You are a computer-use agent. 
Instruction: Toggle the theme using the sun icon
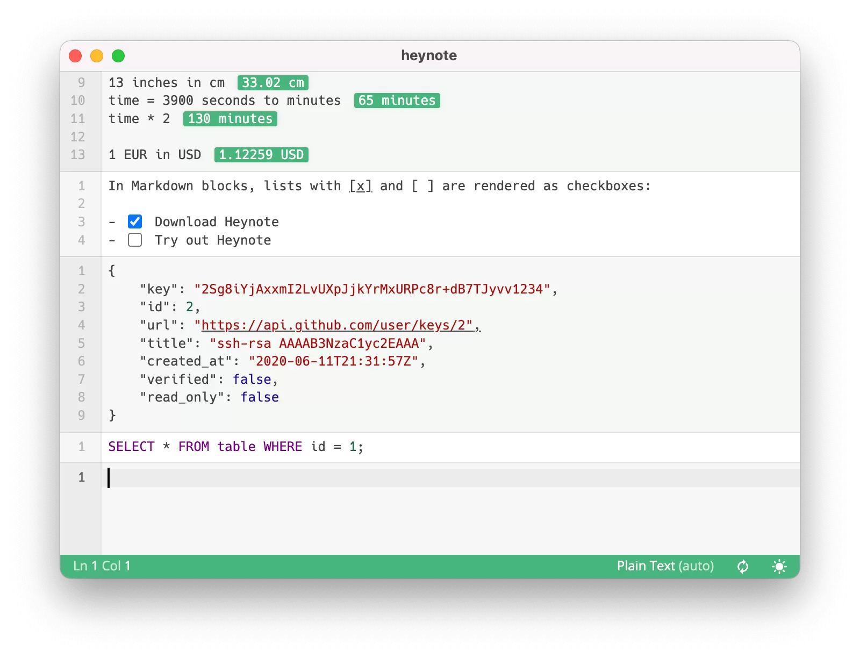click(x=779, y=566)
